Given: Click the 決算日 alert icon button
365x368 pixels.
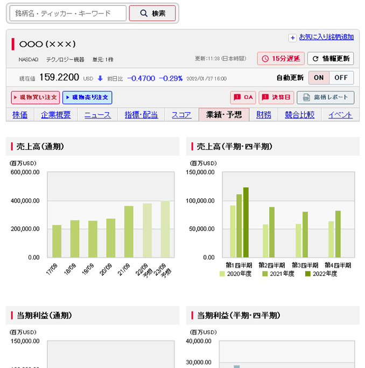Looking at the screenshot, I should point(276,98).
